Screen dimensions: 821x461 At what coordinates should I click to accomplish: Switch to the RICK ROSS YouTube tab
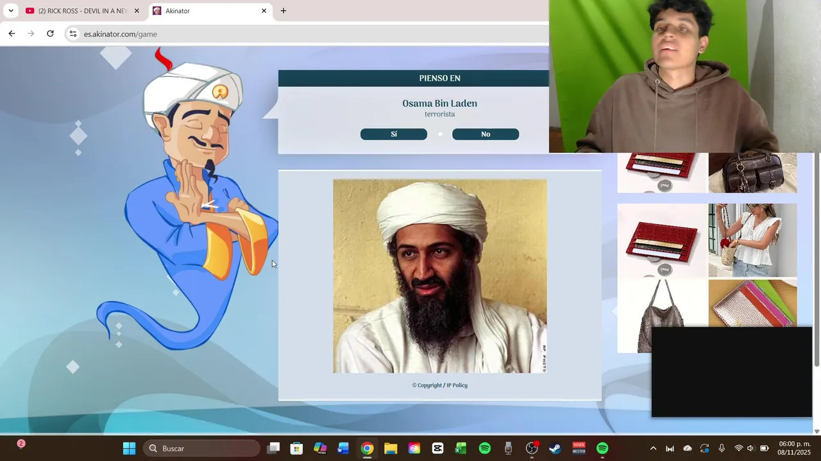pos(82,11)
